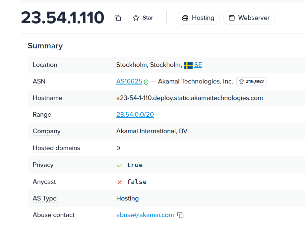The width and height of the screenshot is (305, 229).
Task: Click the Privacy label
Action: [43, 165]
